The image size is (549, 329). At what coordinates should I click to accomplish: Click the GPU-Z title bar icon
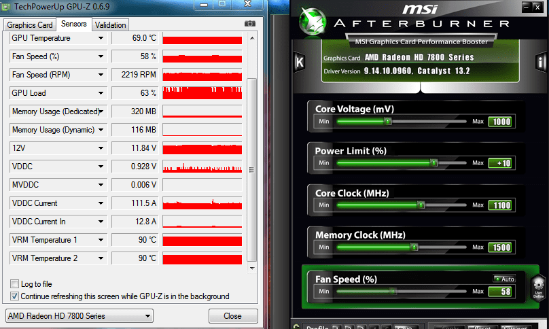[6, 7]
